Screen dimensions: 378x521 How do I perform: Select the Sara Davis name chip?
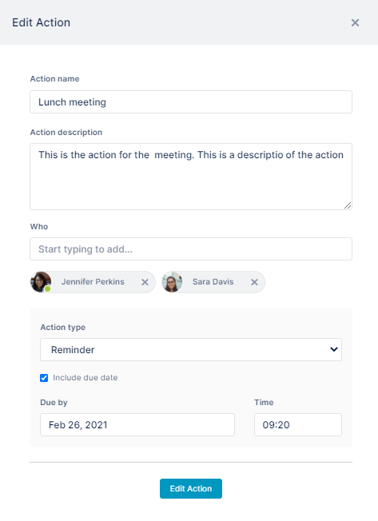pos(213,282)
